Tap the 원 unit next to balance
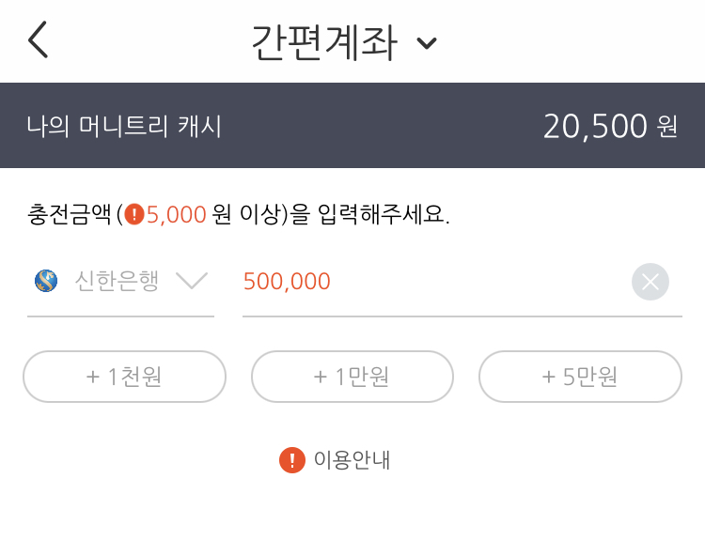The width and height of the screenshot is (705, 540). click(666, 127)
